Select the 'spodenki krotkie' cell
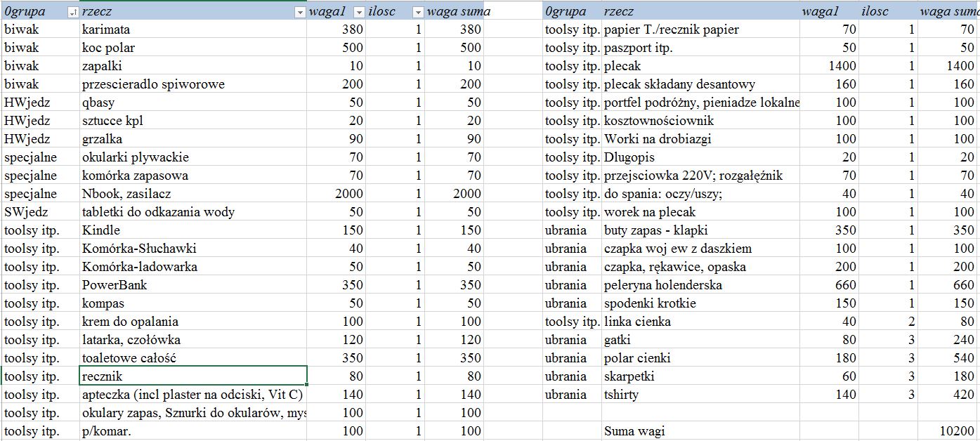 tap(701, 303)
